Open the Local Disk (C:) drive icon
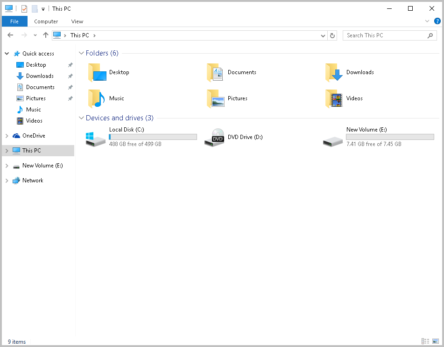 click(96, 138)
